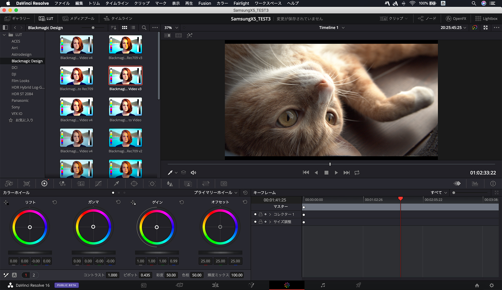Open the Timeline 1 dropdown

(332, 28)
